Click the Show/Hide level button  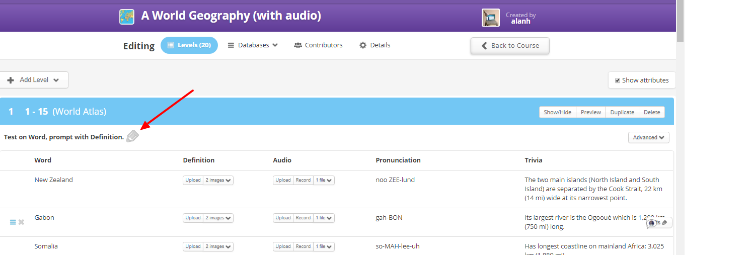pos(557,112)
